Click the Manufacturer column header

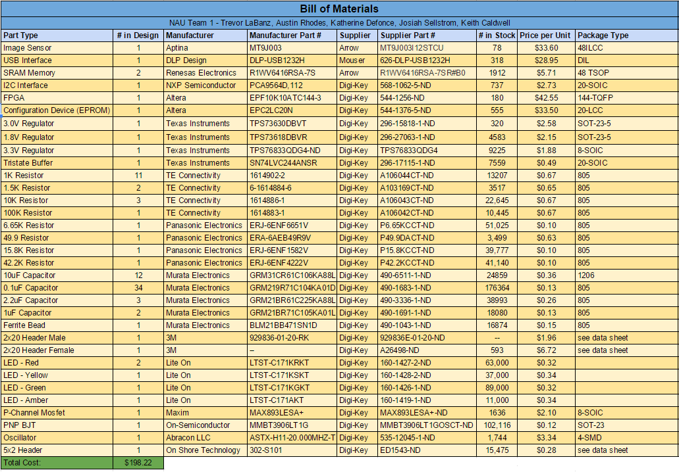205,35
